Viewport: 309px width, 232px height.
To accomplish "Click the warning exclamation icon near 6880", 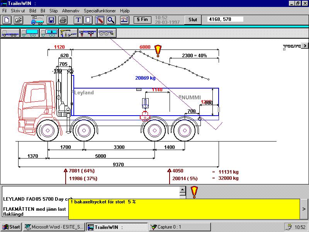I will (158, 51).
